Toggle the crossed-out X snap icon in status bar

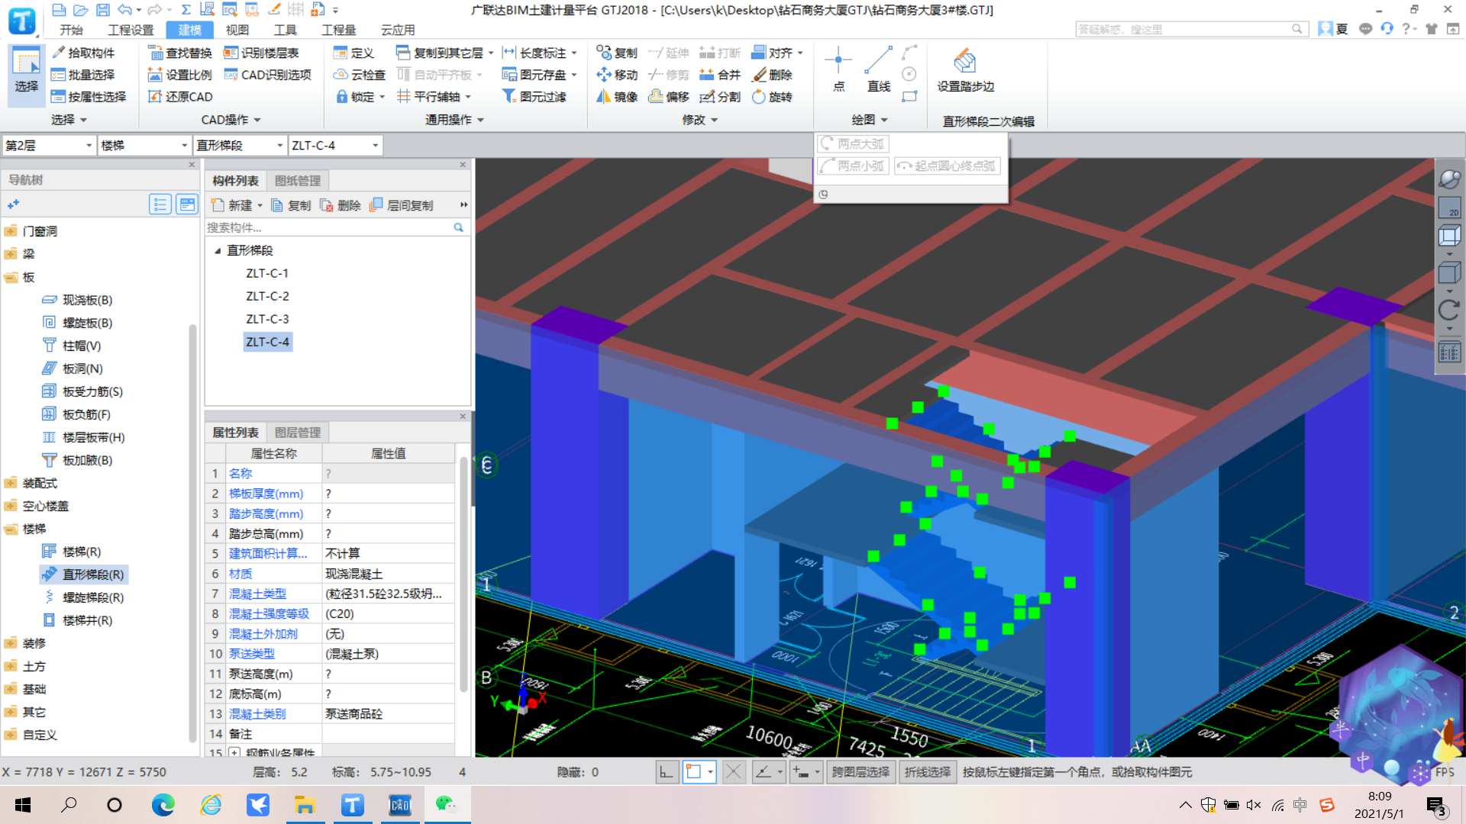tap(734, 772)
